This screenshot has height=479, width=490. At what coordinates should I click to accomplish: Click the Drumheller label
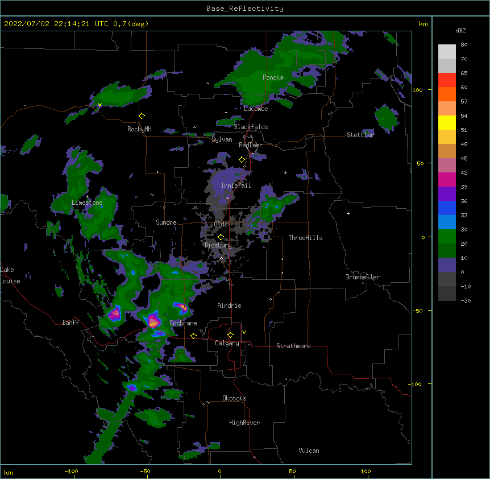point(363,277)
